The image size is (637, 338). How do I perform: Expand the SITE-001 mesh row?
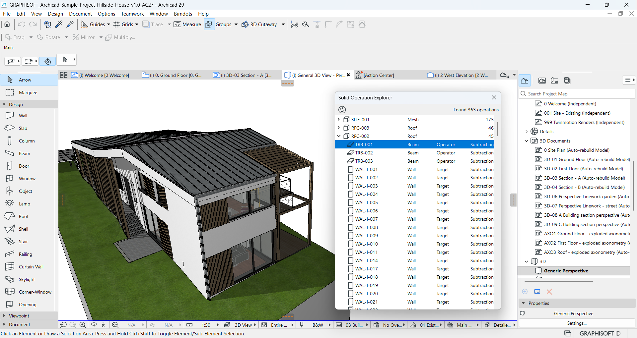tap(338, 120)
